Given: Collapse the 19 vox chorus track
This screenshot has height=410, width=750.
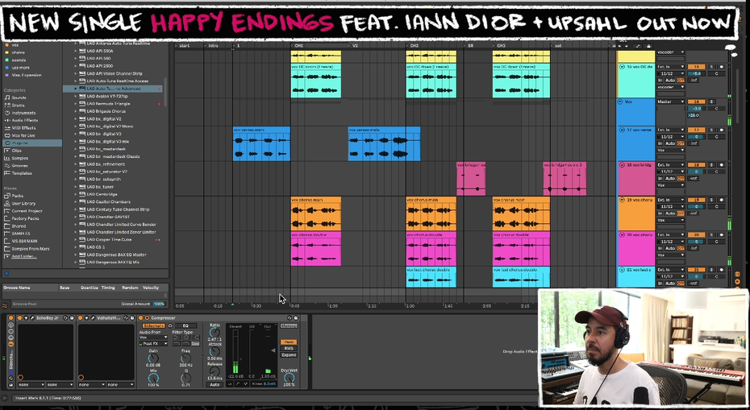Looking at the screenshot, I should (622, 200).
